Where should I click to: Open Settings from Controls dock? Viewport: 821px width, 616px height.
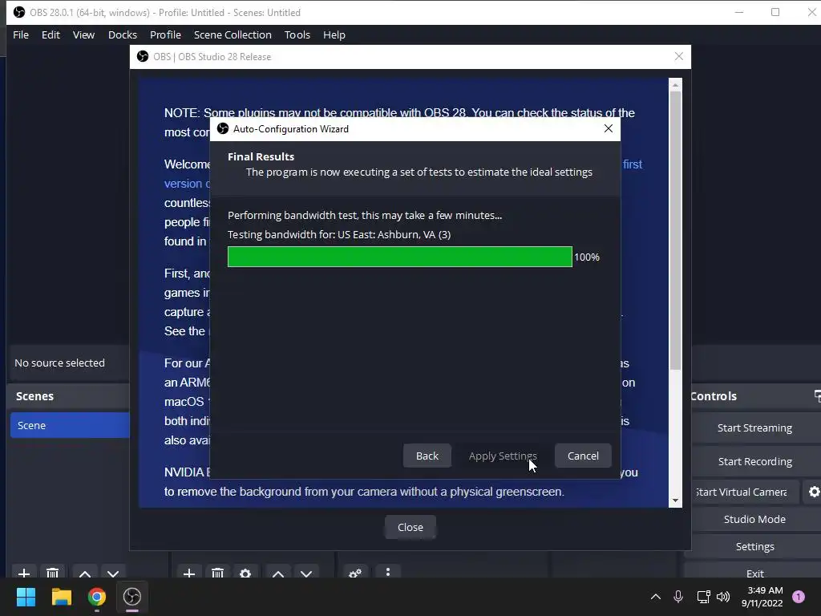pyautogui.click(x=754, y=546)
